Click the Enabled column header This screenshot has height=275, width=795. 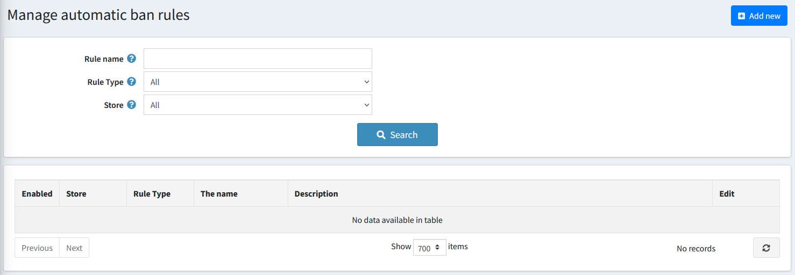[37, 194]
